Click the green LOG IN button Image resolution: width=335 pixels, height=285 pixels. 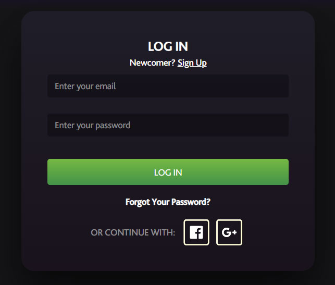point(168,172)
